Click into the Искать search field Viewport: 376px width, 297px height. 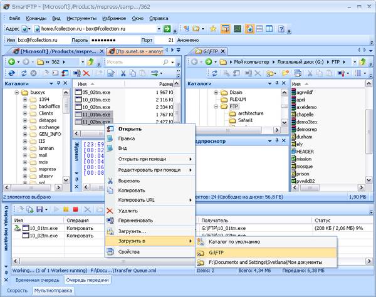(x=133, y=62)
